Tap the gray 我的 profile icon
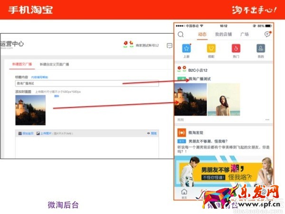Screen dimensions: 285x214 pyautogui.click(x=260, y=49)
